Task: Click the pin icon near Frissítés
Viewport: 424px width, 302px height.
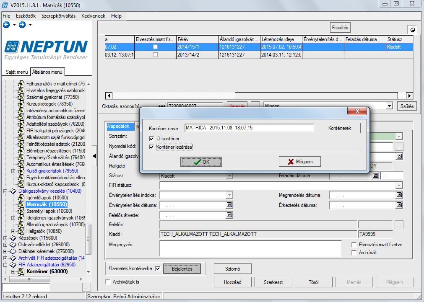Action: [413, 30]
